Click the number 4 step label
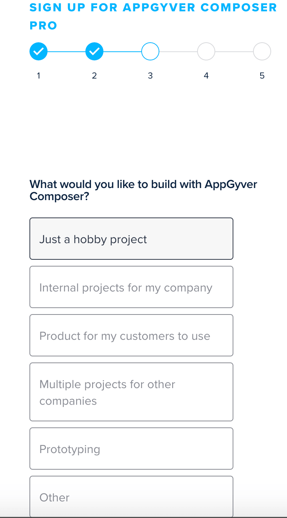287x518 pixels. pos(206,76)
